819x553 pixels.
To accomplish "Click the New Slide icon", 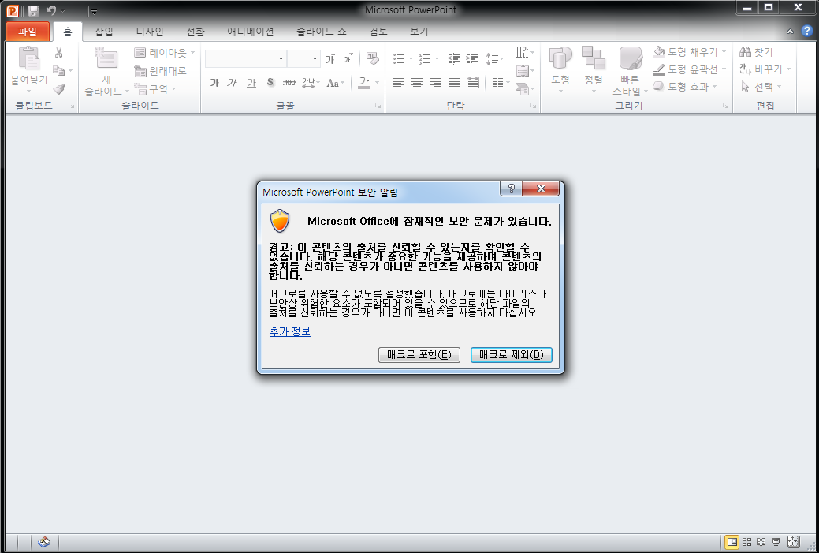I will point(106,58).
